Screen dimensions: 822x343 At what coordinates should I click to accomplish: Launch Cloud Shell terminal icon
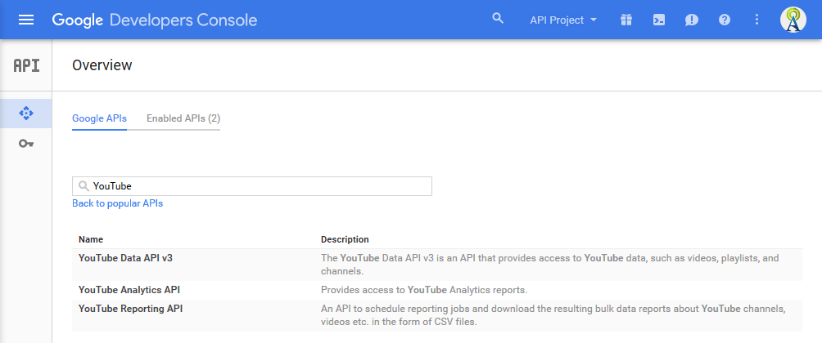pyautogui.click(x=659, y=20)
